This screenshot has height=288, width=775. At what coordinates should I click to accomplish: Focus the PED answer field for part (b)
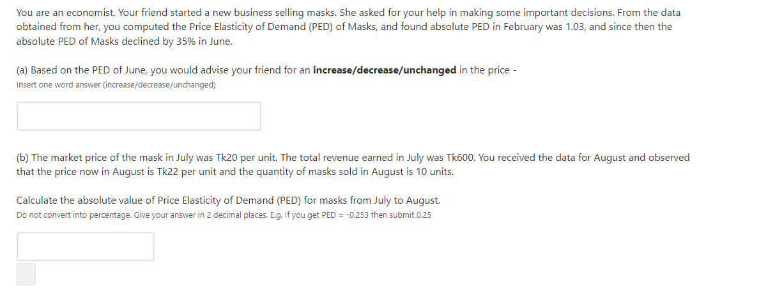(86, 246)
